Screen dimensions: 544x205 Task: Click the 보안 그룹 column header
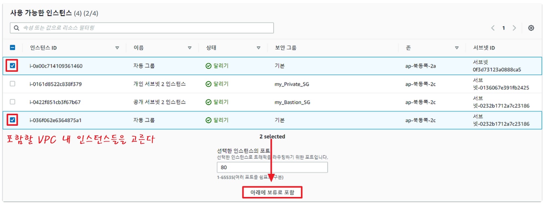(x=286, y=48)
